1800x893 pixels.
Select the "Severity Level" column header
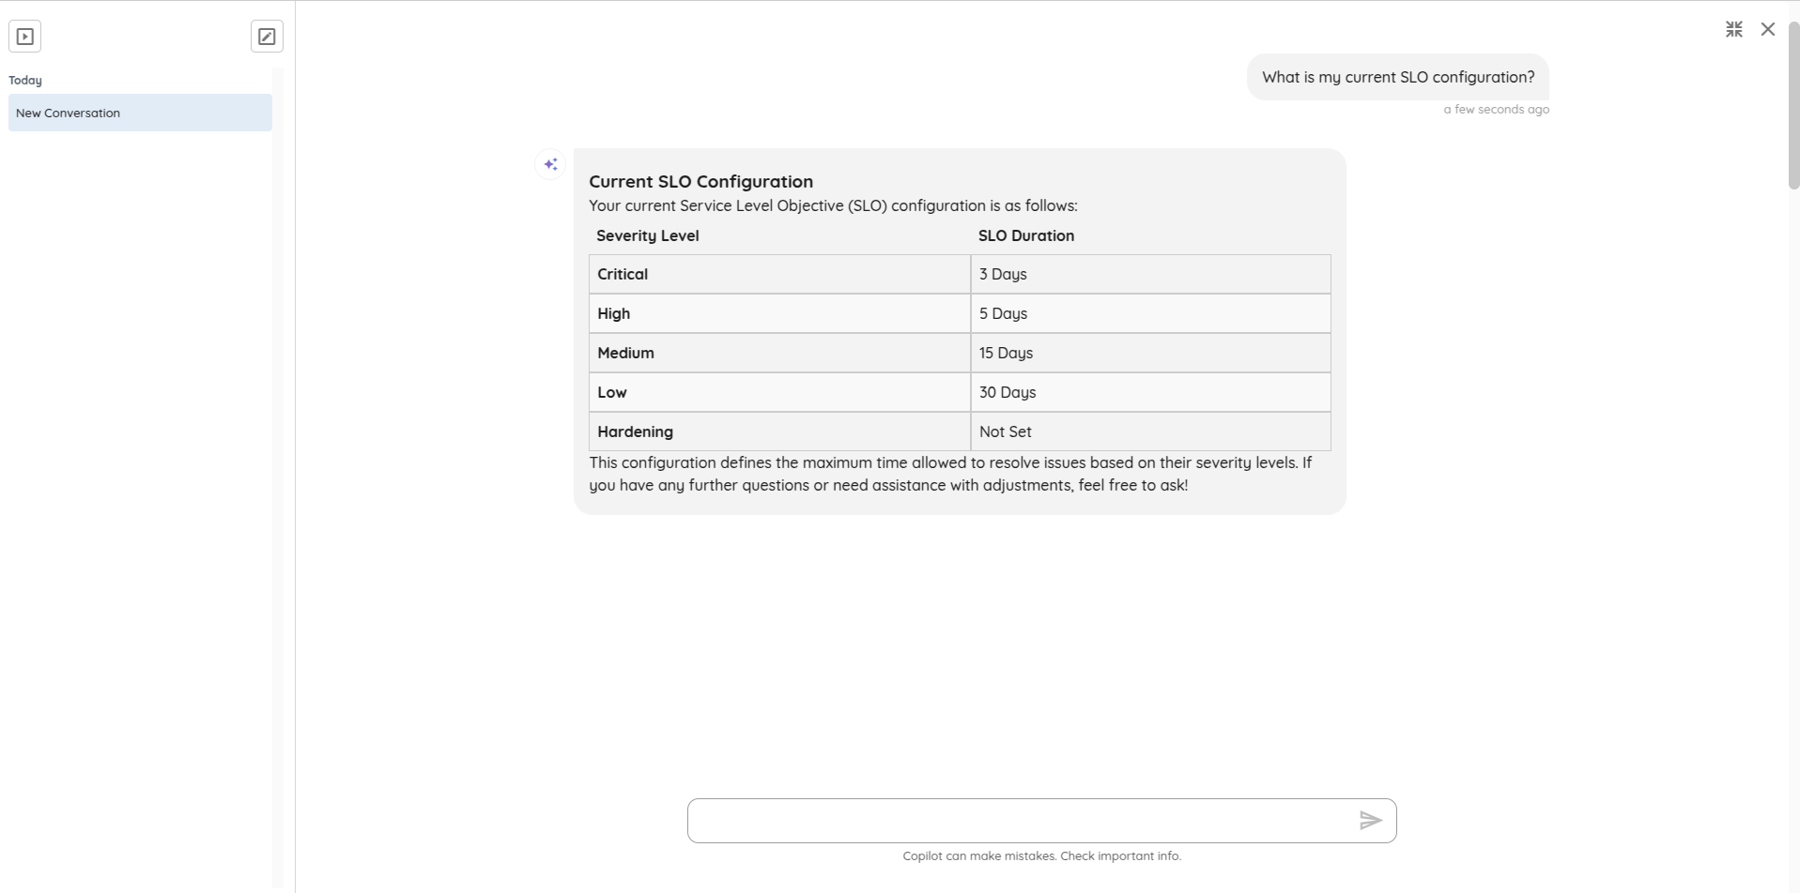click(647, 235)
